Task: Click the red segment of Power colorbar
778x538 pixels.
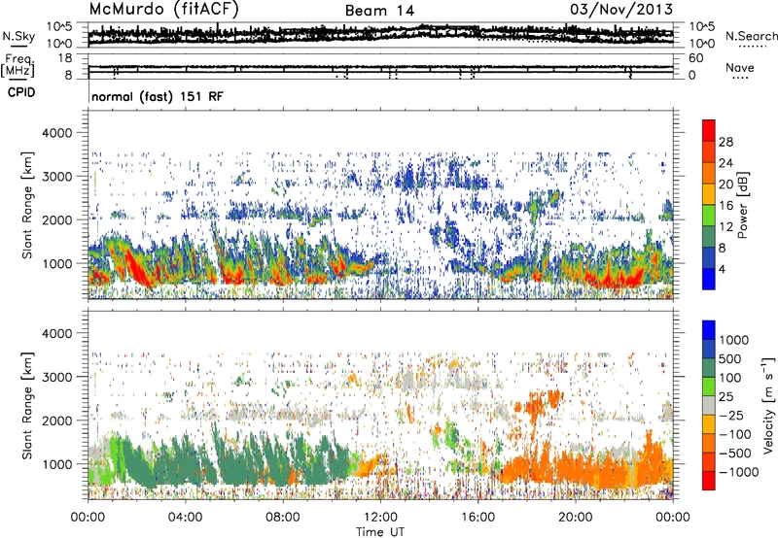Action: [709, 130]
